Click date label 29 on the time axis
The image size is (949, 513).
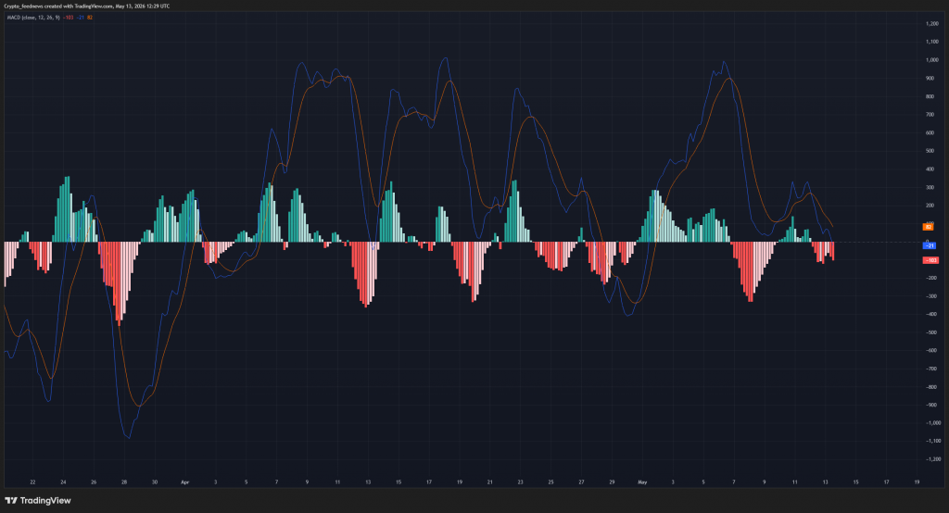click(612, 482)
